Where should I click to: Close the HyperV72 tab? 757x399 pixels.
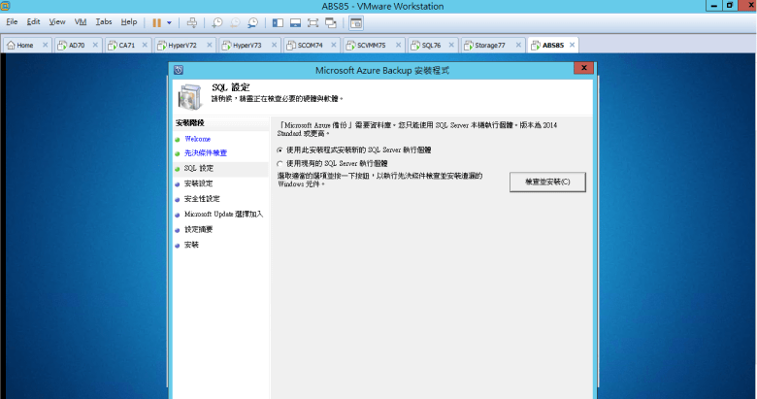point(209,45)
